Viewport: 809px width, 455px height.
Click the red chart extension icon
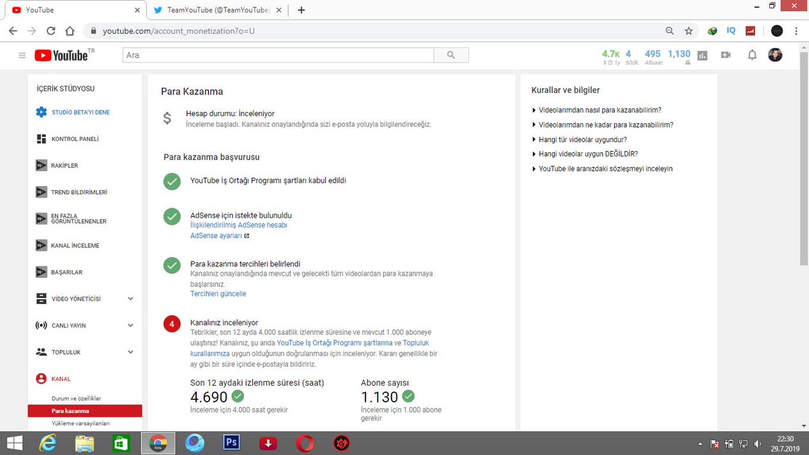click(x=750, y=31)
